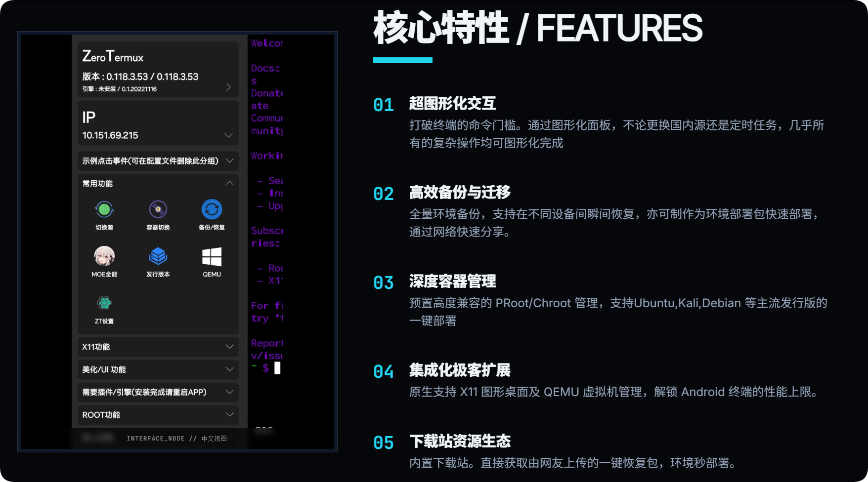Viewport: 868px width, 482px height.
Task: Click the INTERFACE_NODE status item
Action: [x=156, y=438]
